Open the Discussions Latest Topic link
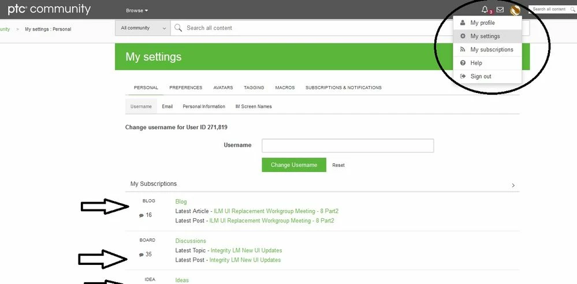577x284 pixels. point(247,251)
